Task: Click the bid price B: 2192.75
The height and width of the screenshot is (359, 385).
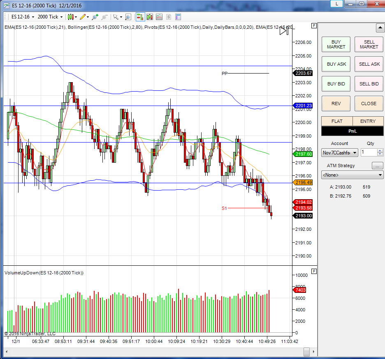Action: click(x=340, y=196)
